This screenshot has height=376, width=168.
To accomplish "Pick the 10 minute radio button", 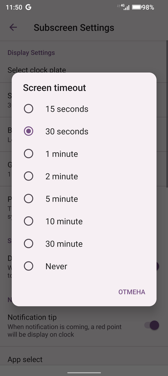I will coord(29,221).
